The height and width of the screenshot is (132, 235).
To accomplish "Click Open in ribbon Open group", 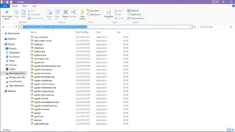I will click(119, 11).
